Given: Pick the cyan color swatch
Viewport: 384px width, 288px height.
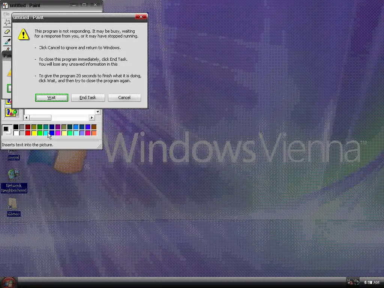Looking at the screenshot, I should pos(46,133).
